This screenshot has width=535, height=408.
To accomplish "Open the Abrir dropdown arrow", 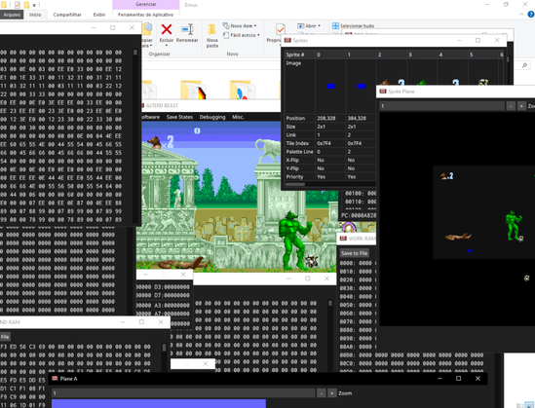I will (319, 26).
